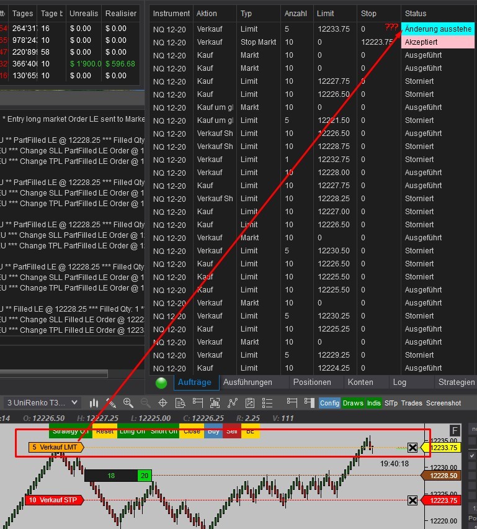This screenshot has width=477, height=529.
Task: Click the order flag icon right of properties
Action: 292,402
